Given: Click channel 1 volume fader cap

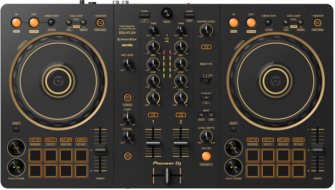Looking at the screenshot, I should click(x=153, y=143).
